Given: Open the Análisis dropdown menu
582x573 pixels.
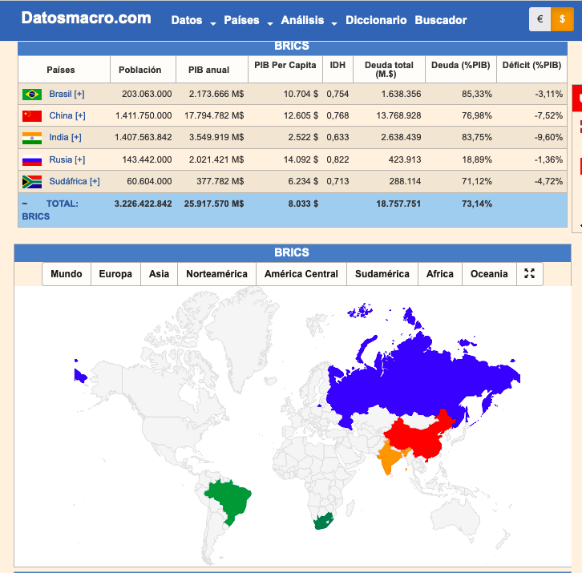Looking at the screenshot, I should tap(309, 20).
